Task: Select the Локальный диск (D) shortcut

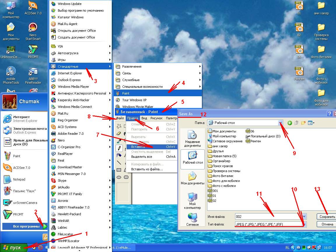Action: (x=263, y=136)
